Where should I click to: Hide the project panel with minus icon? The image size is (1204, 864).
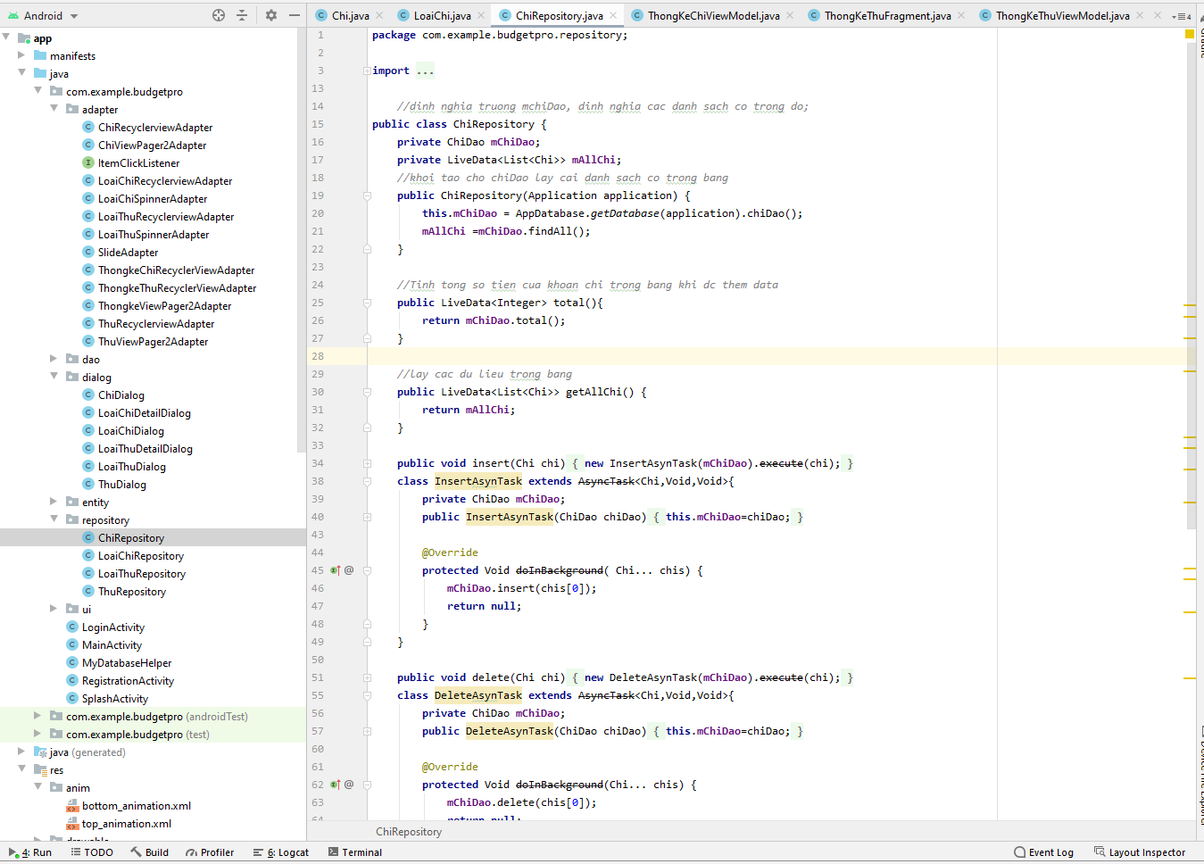[x=295, y=15]
